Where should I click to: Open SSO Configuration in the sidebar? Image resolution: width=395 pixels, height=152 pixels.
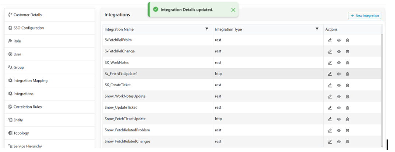click(x=28, y=28)
